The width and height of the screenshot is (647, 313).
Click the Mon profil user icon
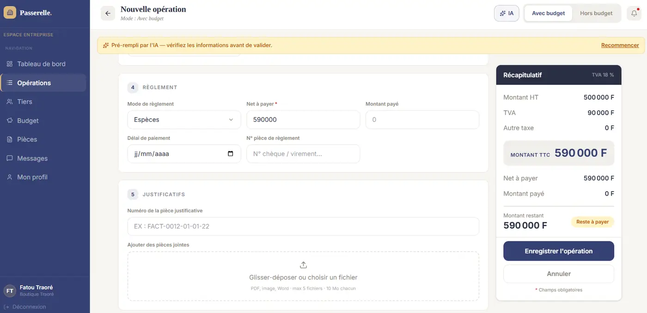click(10, 177)
